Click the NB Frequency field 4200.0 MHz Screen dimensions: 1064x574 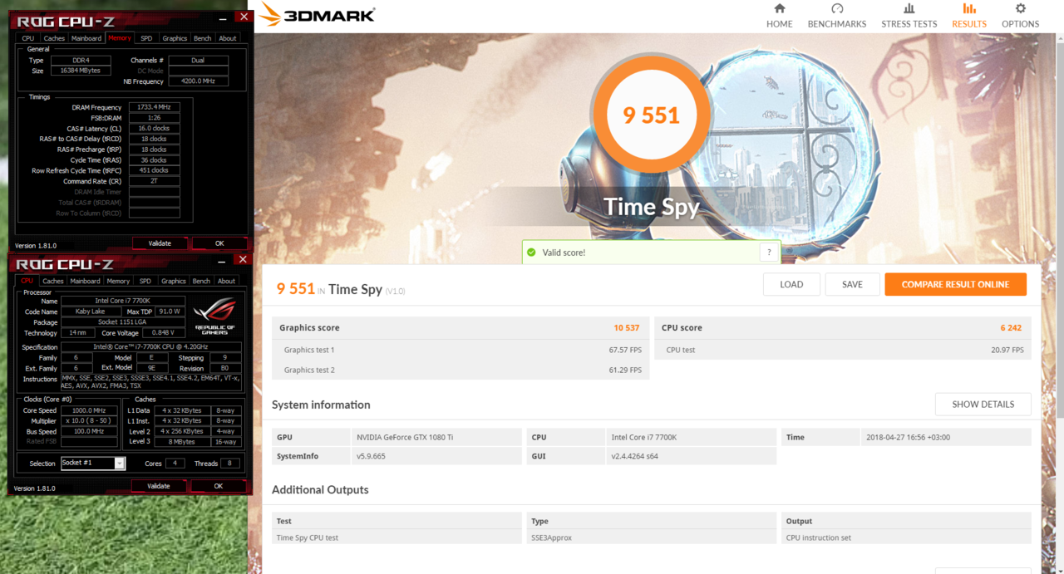[x=198, y=81]
